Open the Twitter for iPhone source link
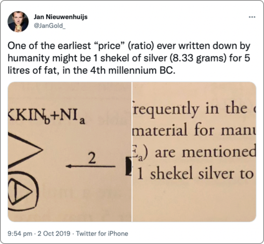 pos(102,233)
